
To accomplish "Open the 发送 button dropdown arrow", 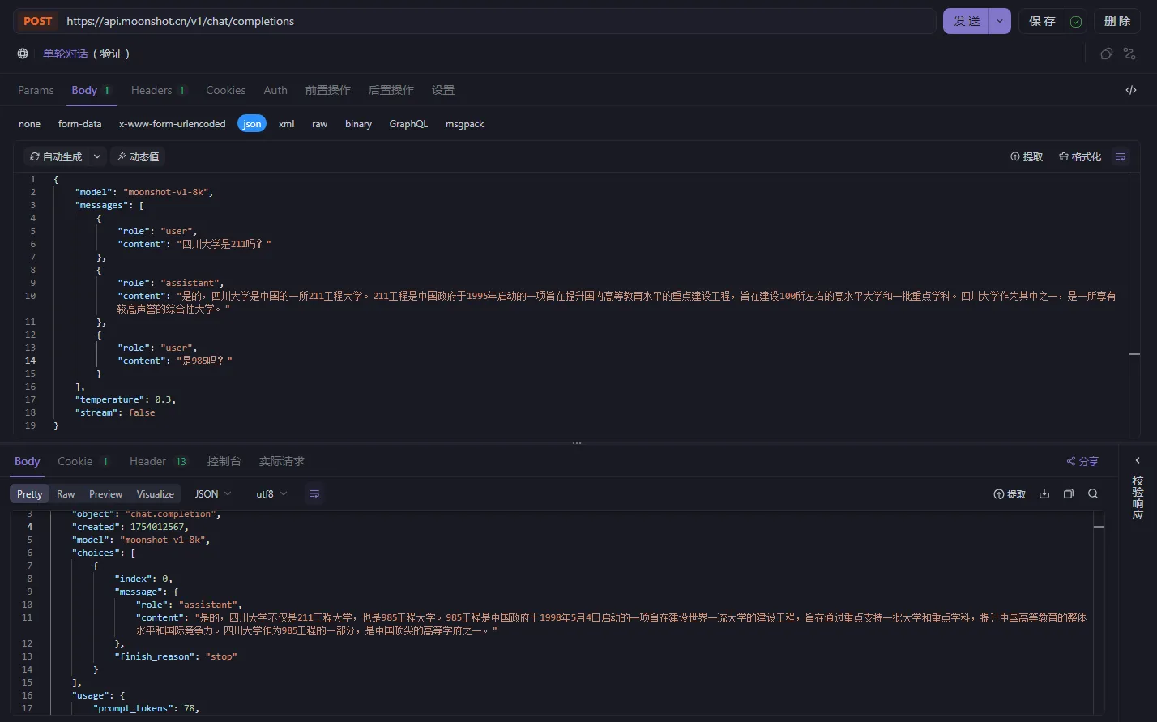I will (x=1000, y=21).
